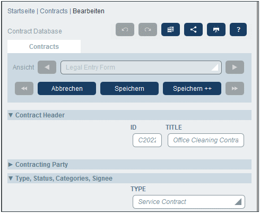Select the Contracts tab
260x213 pixels.
(44, 47)
